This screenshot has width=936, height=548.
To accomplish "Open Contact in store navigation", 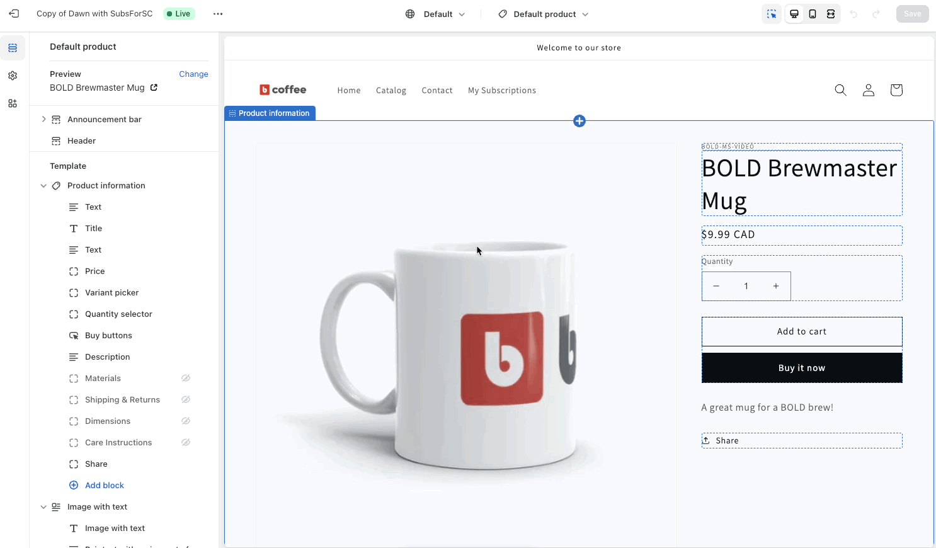I will tap(437, 91).
